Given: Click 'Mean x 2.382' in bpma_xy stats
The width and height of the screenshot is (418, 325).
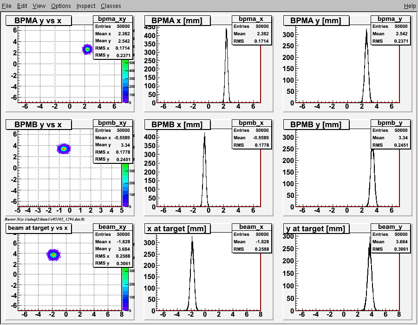Looking at the screenshot, I should point(112,33).
